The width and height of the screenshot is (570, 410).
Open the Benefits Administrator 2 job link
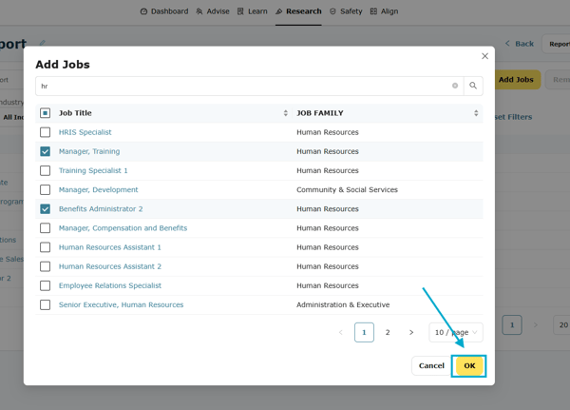(x=101, y=209)
